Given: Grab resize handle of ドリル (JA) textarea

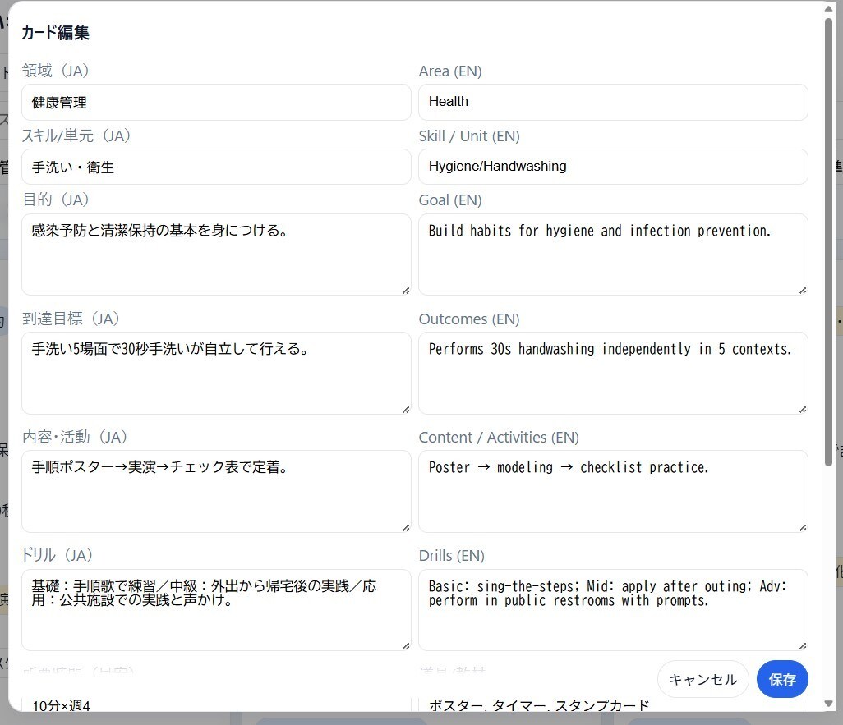Looking at the screenshot, I should (406, 646).
